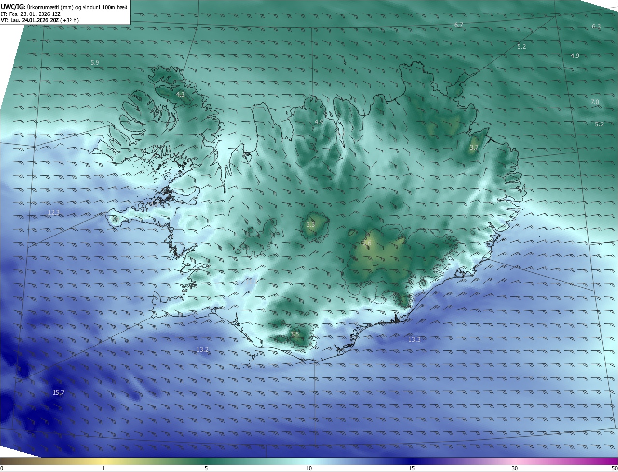618x472 pixels.
Task: Click the '5.9' value label on the map
Action: tap(95, 63)
